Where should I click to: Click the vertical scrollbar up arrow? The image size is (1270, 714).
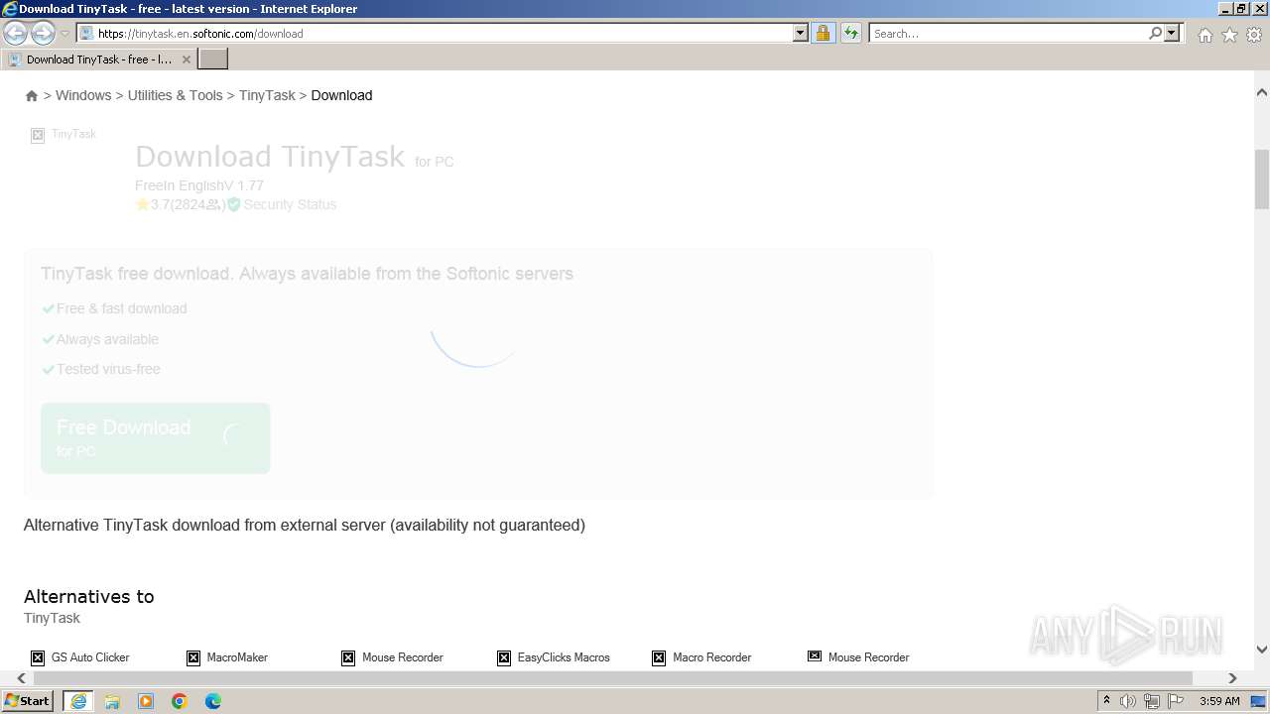point(1261,92)
